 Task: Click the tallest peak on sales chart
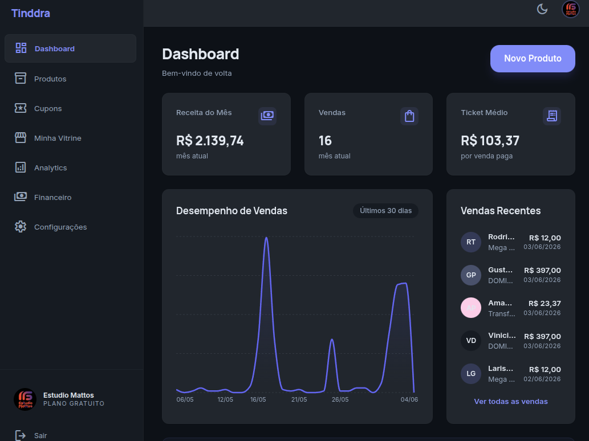point(266,238)
